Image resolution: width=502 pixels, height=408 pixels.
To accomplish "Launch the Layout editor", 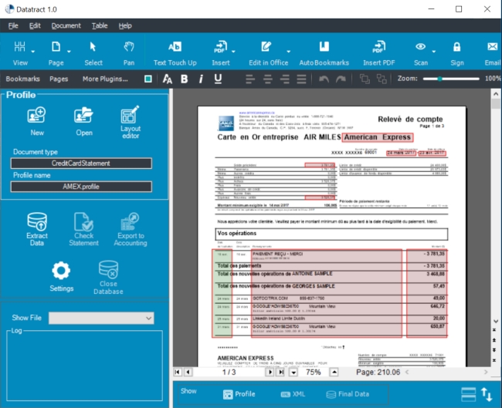I will [131, 122].
